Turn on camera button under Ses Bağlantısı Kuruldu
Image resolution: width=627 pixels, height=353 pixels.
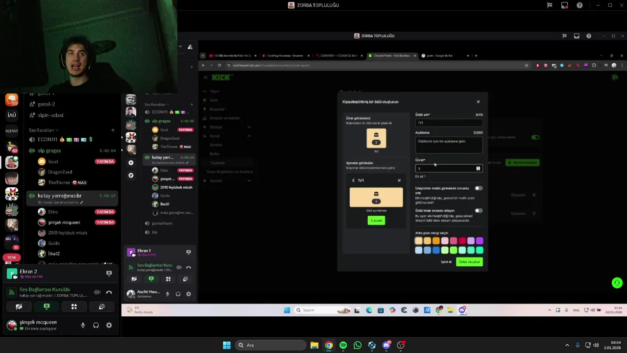pyautogui.click(x=19, y=306)
